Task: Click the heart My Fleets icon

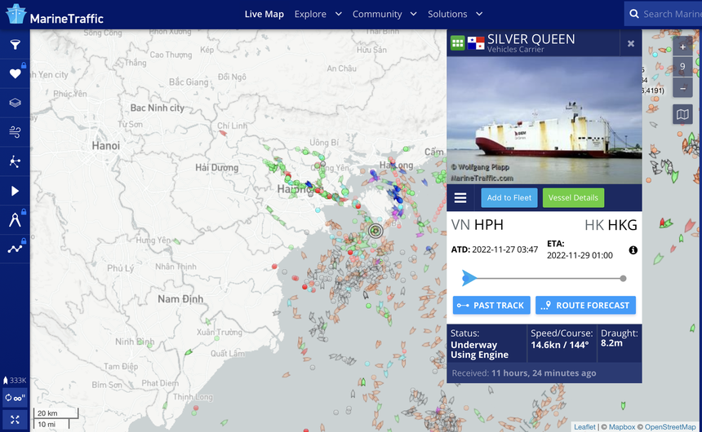Action: 15,73
